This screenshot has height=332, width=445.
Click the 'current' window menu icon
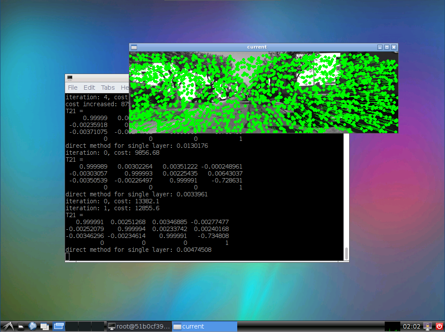[134, 47]
